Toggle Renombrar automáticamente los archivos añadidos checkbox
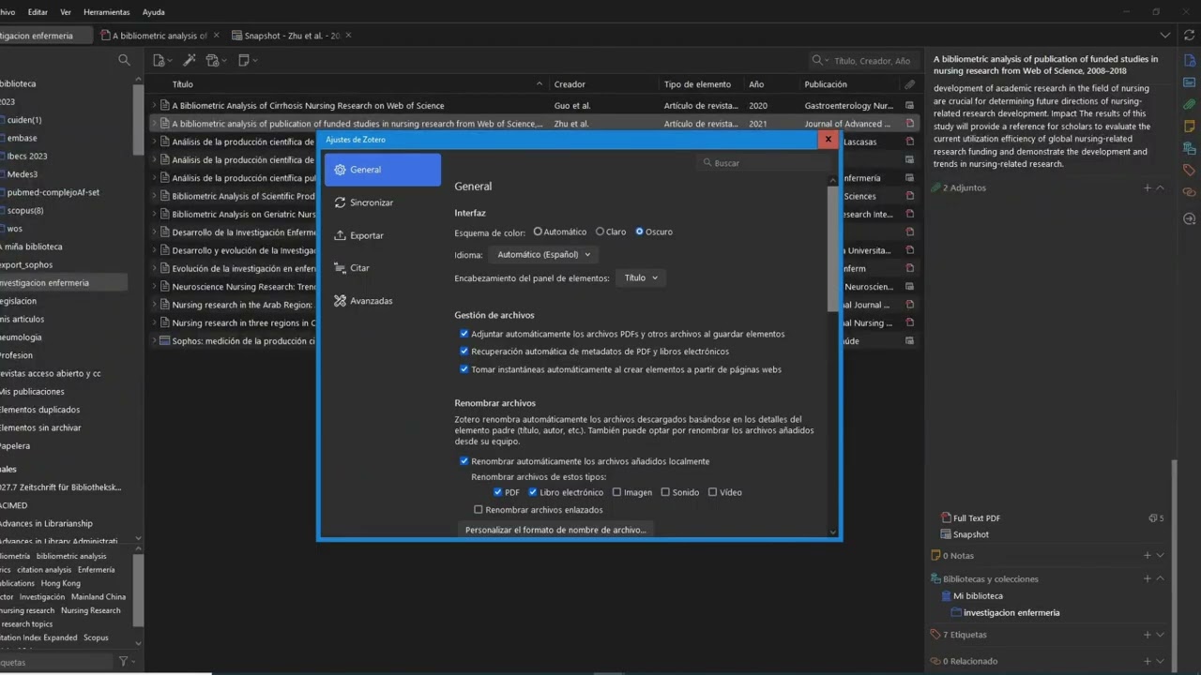This screenshot has width=1201, height=675. tap(464, 461)
